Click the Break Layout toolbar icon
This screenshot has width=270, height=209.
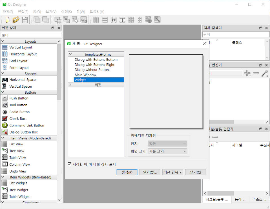point(148,20)
